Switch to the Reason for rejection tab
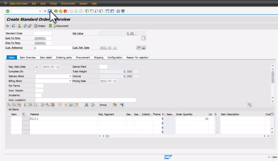The height and width of the screenshot is (161, 278). 137,57
